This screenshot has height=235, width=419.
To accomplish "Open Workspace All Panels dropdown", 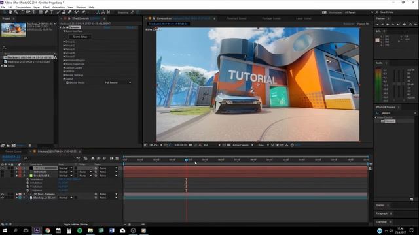I will point(359,12).
